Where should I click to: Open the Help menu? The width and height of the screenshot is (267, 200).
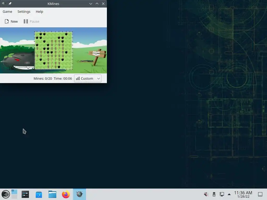(x=39, y=11)
